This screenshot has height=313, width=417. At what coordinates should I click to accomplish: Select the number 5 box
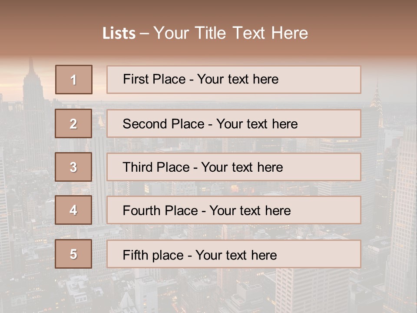[73, 254]
